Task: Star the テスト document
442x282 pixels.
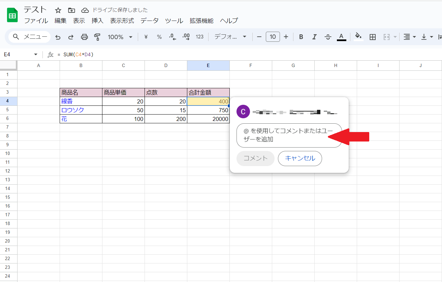Action: [x=58, y=10]
